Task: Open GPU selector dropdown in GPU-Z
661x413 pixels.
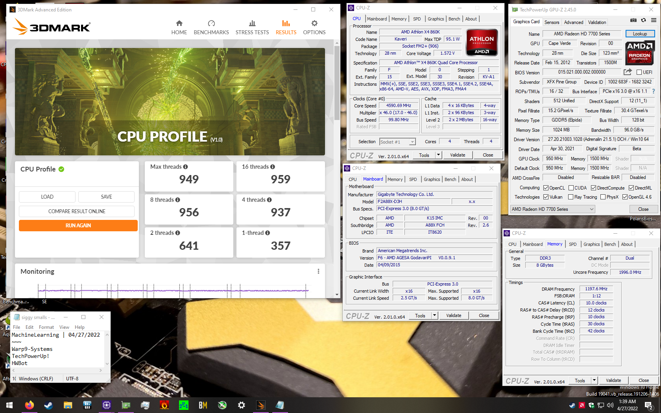Action: [x=552, y=209]
